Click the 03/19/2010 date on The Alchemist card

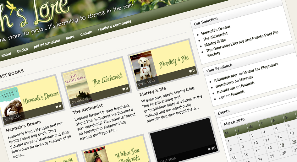point(80,100)
